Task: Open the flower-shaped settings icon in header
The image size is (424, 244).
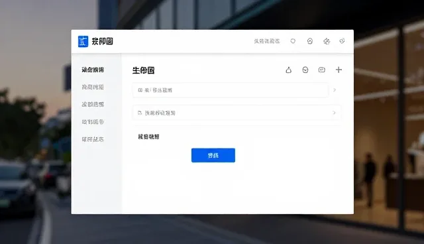Action: 327,41
